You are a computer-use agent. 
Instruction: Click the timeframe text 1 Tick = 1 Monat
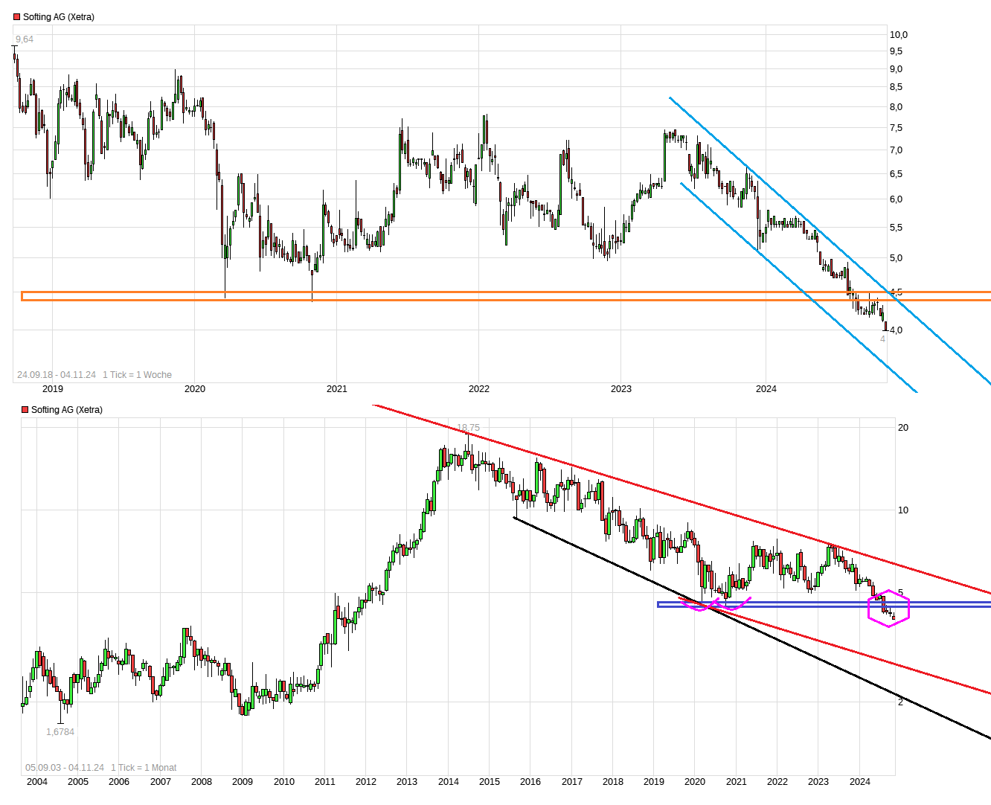coord(144,767)
